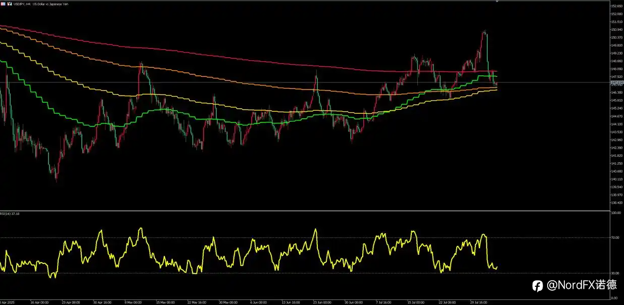Click the 152.650 price scale label
The width and height of the screenshot is (624, 305).
(616, 6)
